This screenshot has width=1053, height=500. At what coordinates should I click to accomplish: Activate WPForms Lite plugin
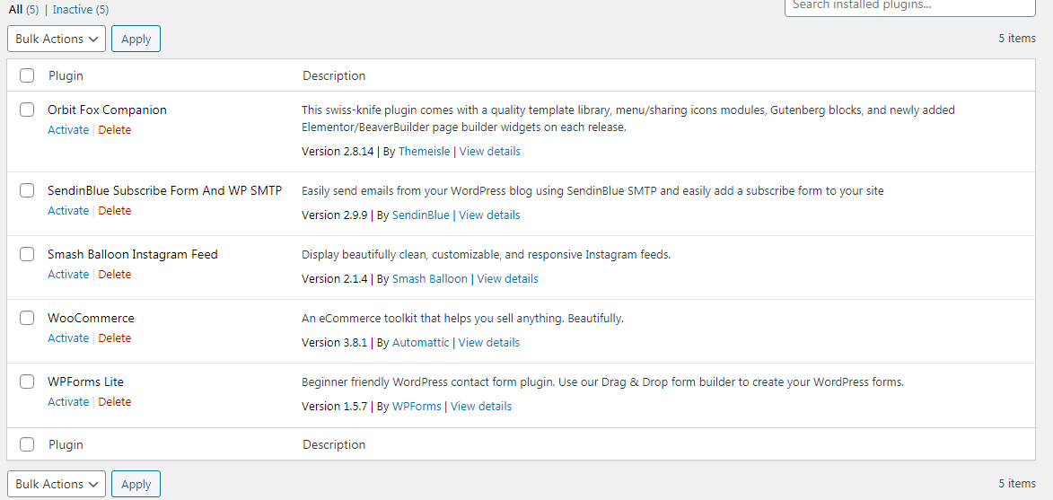(68, 402)
